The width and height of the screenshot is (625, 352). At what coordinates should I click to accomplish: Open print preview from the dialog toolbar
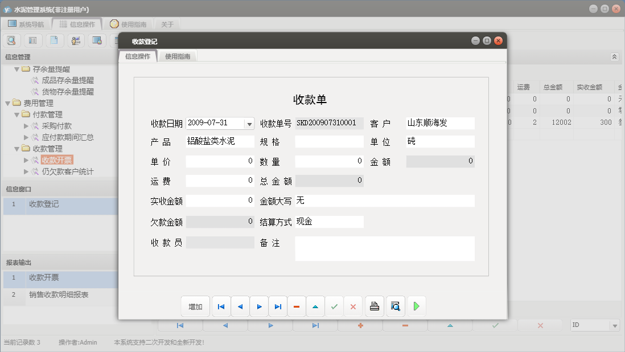click(x=395, y=306)
